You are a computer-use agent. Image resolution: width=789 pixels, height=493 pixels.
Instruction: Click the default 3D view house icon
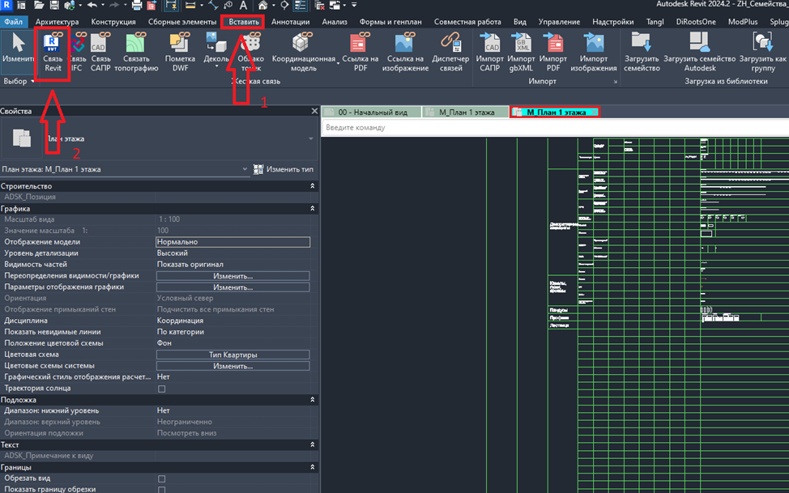[x=262, y=6]
